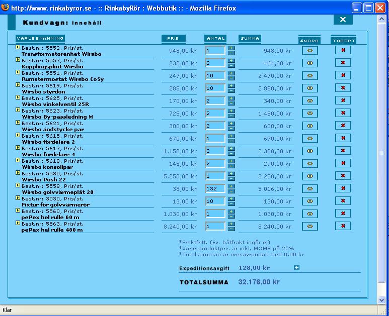
Task: Remove Transformatorenhet Wirsbo with red X icon
Action: point(343,50)
